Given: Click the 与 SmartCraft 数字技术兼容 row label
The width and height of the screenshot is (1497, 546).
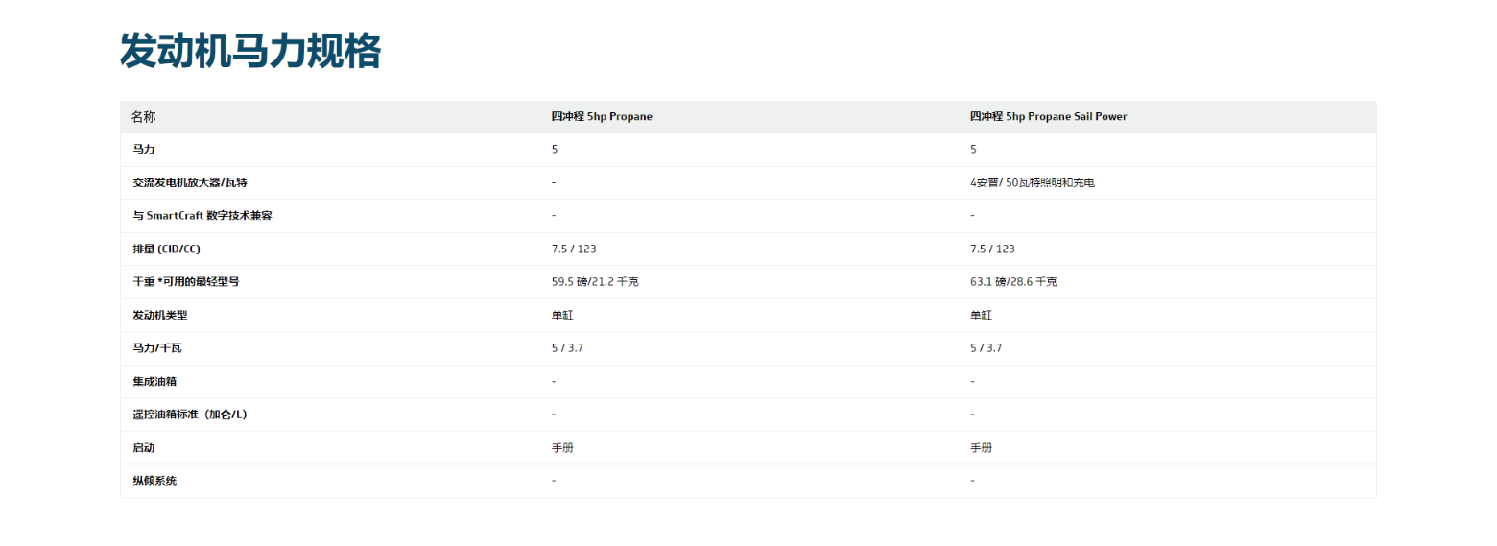Looking at the screenshot, I should (202, 216).
